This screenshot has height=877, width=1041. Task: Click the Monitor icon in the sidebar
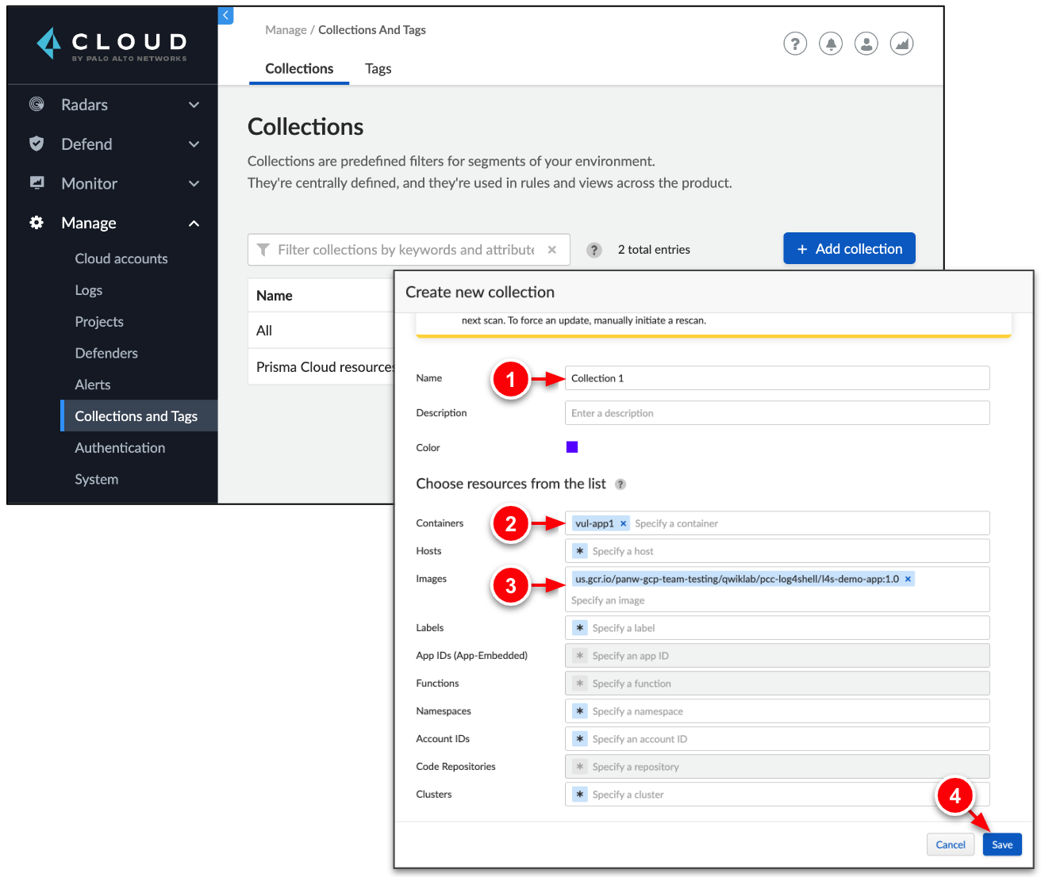click(x=36, y=183)
